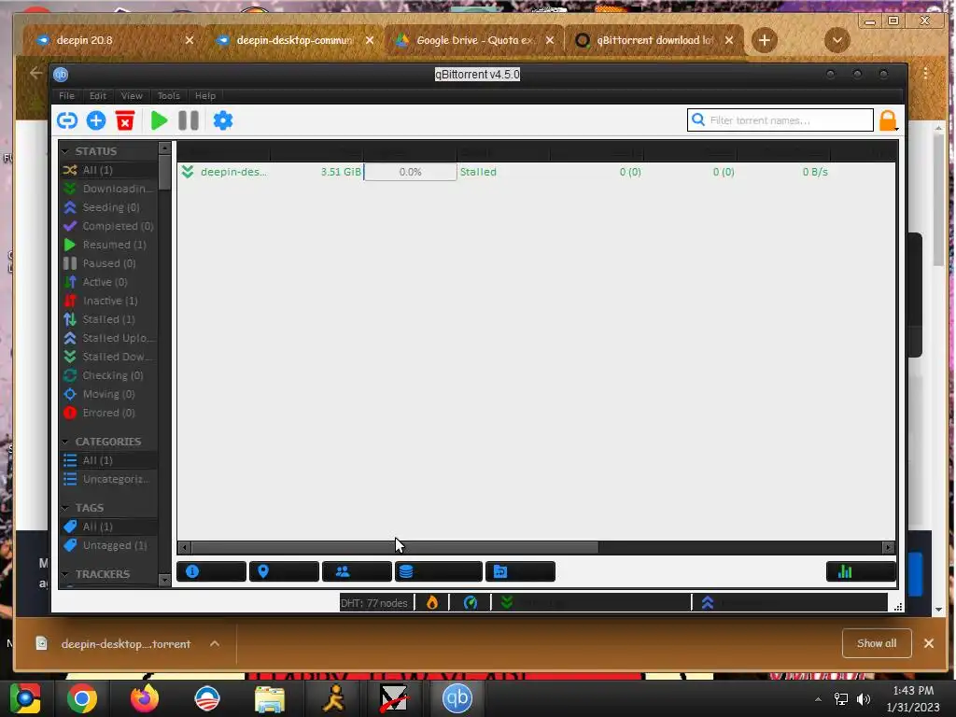Viewport: 956px width, 717px height.
Task: Click the 3.51 GiB size cell
Action: click(341, 172)
